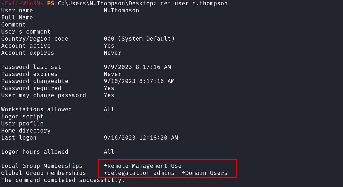The height and width of the screenshot is (187, 343).
Task: Click the 'User may change password' Yes value
Action: [x=109, y=95]
